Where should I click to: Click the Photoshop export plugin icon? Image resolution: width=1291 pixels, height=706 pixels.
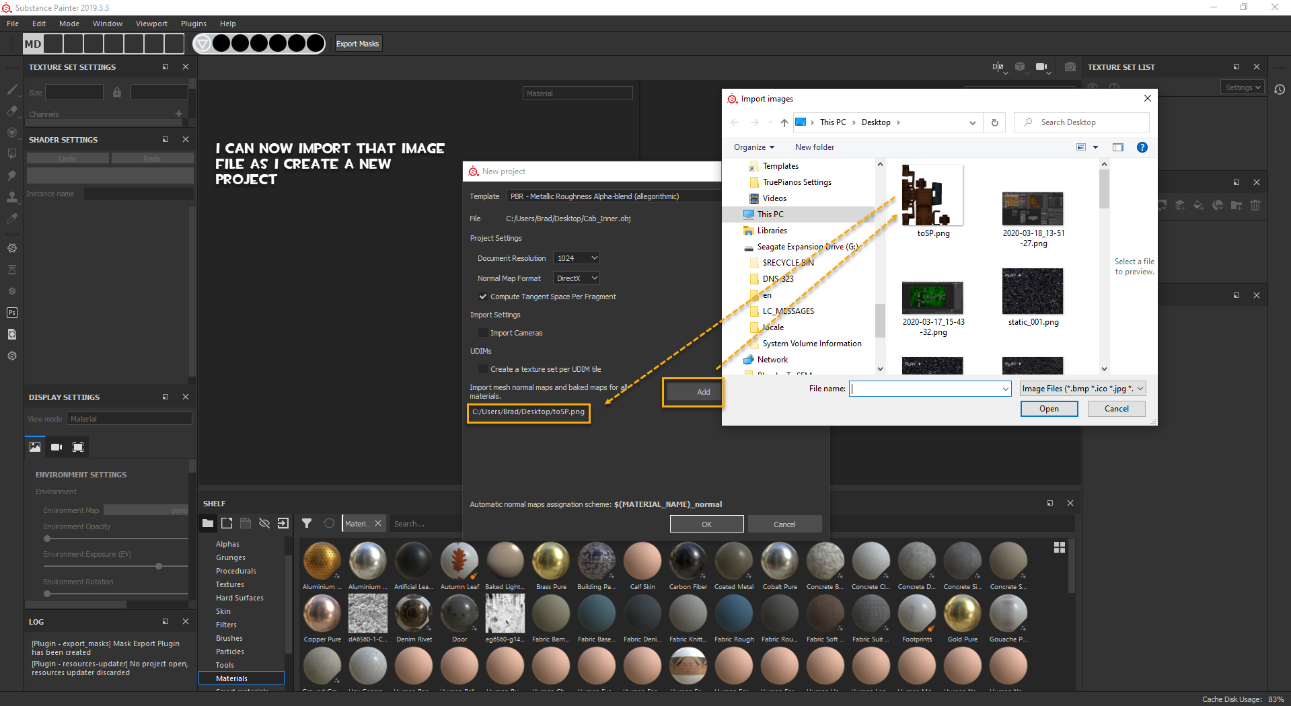11,313
